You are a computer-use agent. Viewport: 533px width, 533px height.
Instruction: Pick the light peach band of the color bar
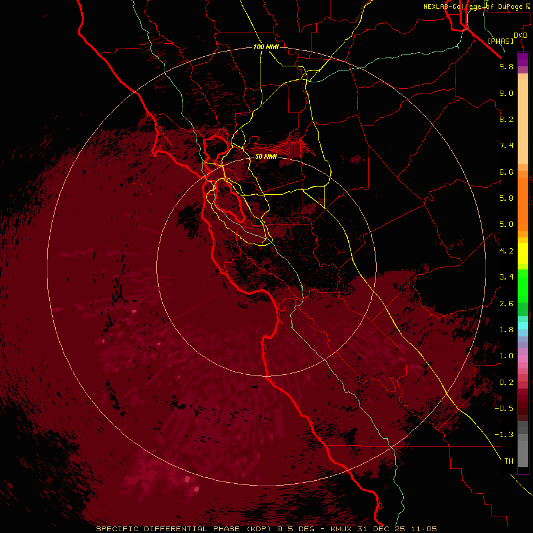coord(523,121)
